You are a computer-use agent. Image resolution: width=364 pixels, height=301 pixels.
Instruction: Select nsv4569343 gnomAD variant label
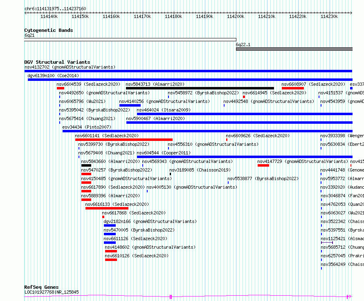188,161
